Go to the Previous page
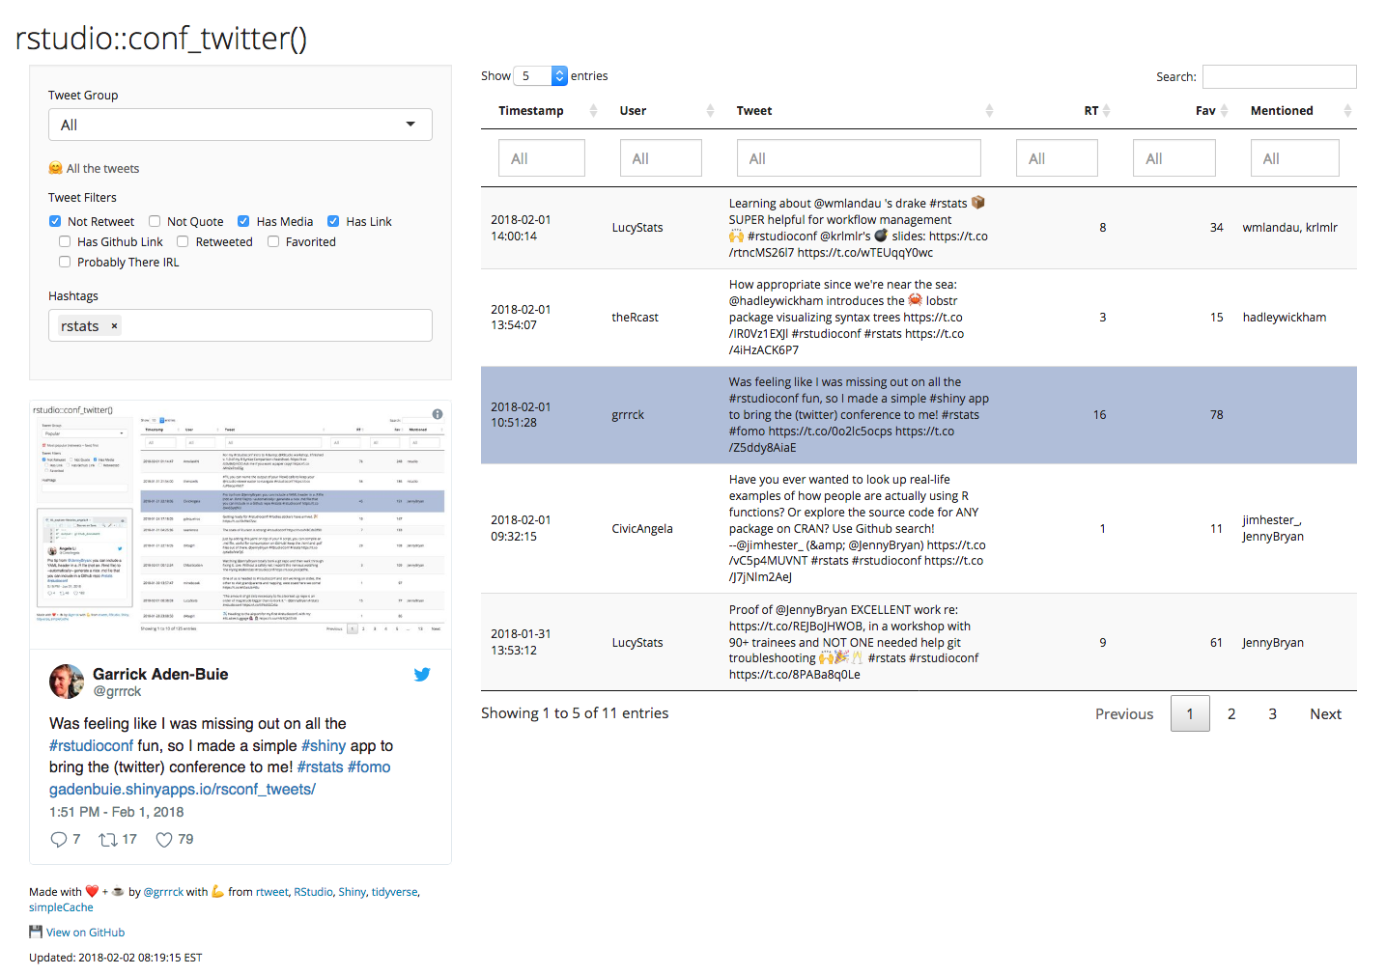This screenshot has width=1386, height=975. [1124, 714]
